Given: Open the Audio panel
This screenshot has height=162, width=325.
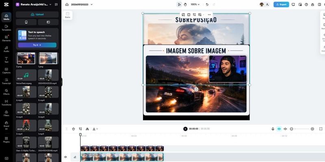Looking at the screenshot, I should (x=6, y=49).
